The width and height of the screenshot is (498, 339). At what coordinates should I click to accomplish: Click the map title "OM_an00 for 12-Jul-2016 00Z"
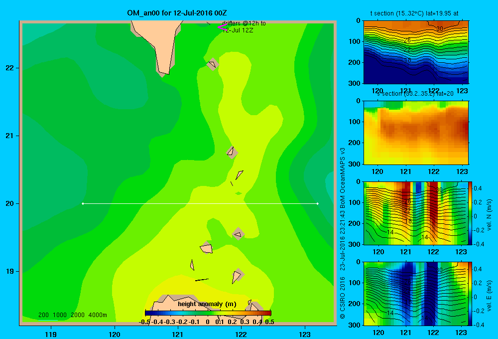[x=177, y=13]
